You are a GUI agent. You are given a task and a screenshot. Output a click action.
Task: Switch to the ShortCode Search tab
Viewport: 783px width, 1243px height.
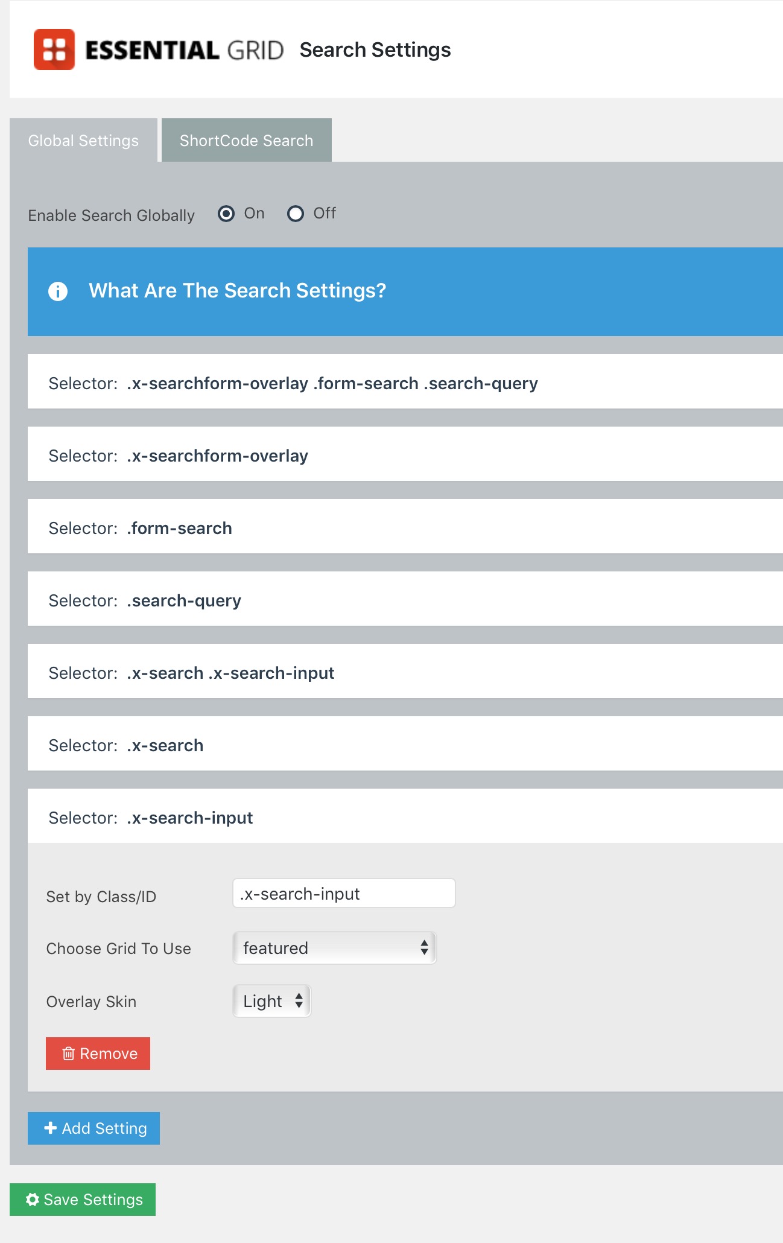[x=246, y=141]
